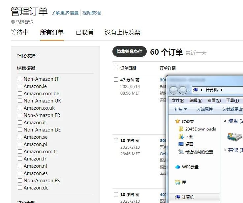Enable the Amazon.co.uk filter
243x203 pixels.
[x=20, y=108]
